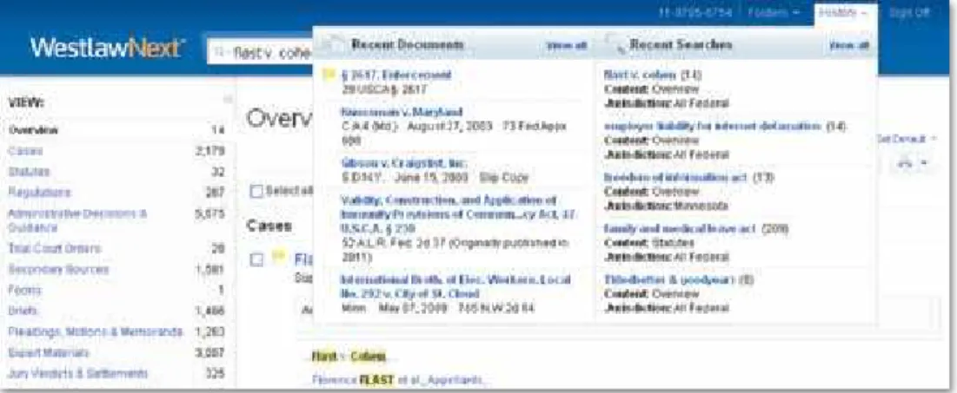Expand the delivery options arrow beside the print icon
The width and height of the screenshot is (957, 393).
(x=925, y=163)
